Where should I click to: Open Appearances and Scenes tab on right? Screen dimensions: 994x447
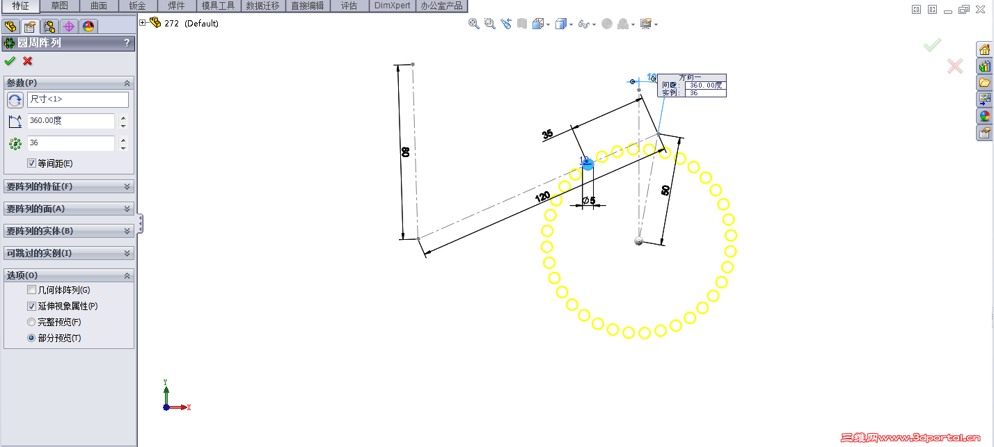tap(984, 116)
